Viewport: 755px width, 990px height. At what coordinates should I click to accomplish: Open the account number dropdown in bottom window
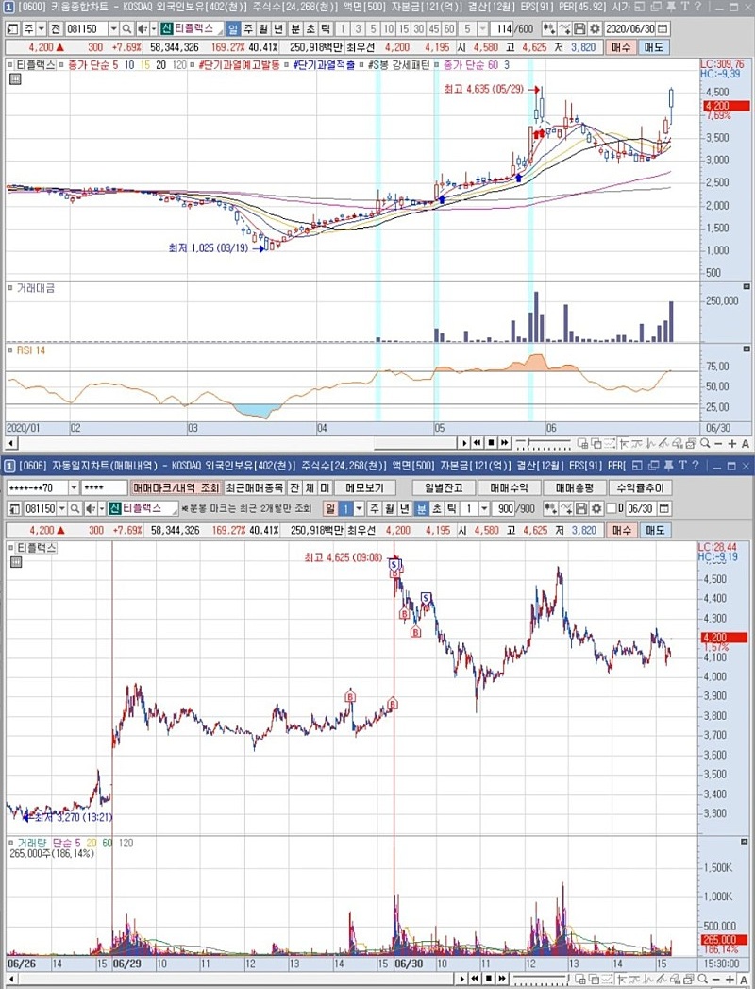pos(74,488)
